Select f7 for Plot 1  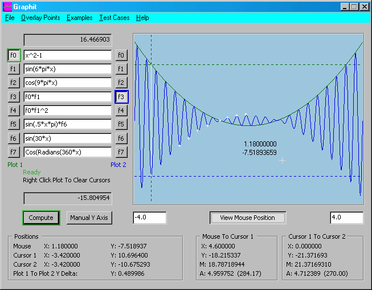tap(14, 152)
